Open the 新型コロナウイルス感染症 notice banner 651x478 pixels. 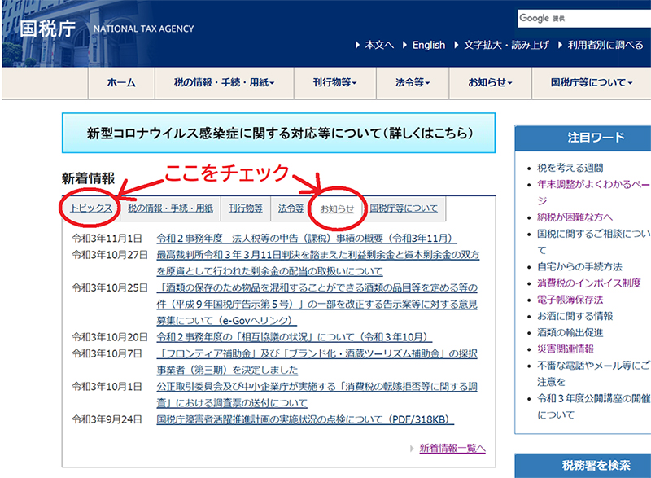point(280,133)
